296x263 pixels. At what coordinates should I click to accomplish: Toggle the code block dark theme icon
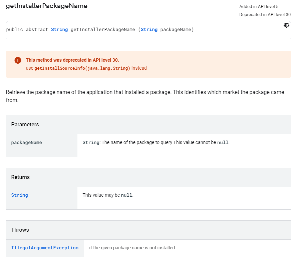point(286,25)
